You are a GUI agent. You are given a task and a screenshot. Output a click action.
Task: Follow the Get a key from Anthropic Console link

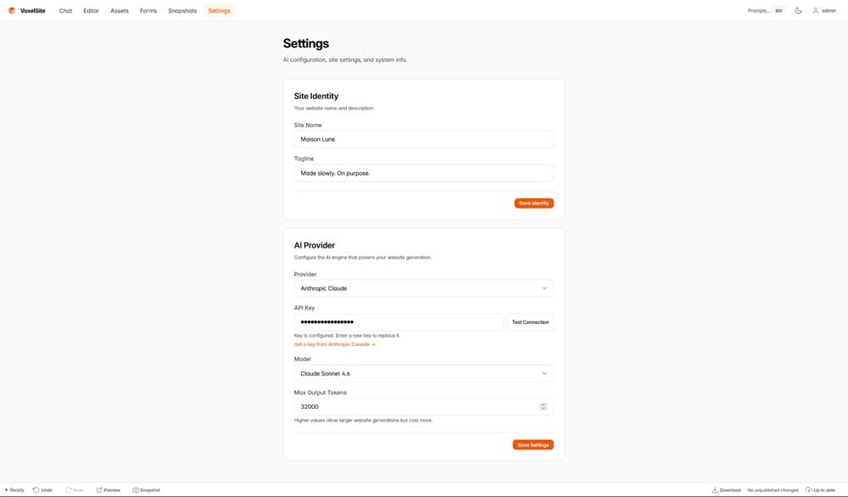334,344
